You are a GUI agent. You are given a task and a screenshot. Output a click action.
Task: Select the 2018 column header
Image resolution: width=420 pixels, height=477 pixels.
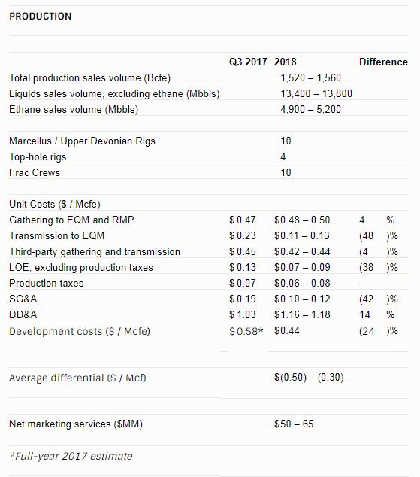tap(286, 62)
